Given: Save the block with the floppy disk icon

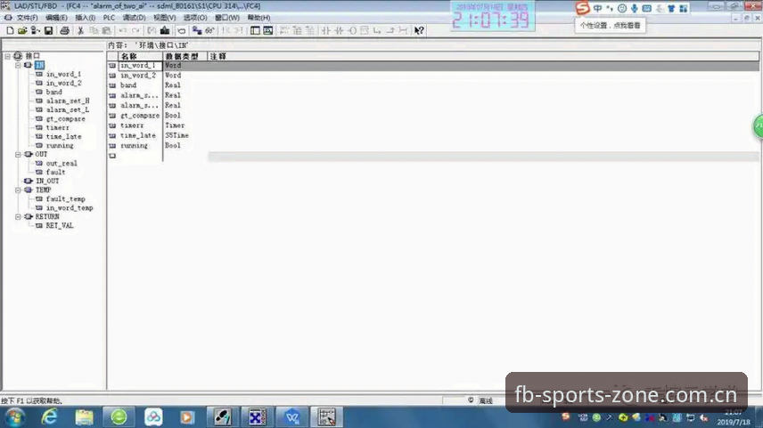Looking at the screenshot, I should point(48,30).
